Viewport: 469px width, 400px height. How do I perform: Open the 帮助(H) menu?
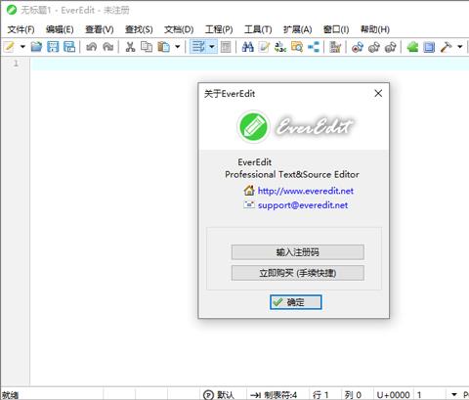(375, 29)
